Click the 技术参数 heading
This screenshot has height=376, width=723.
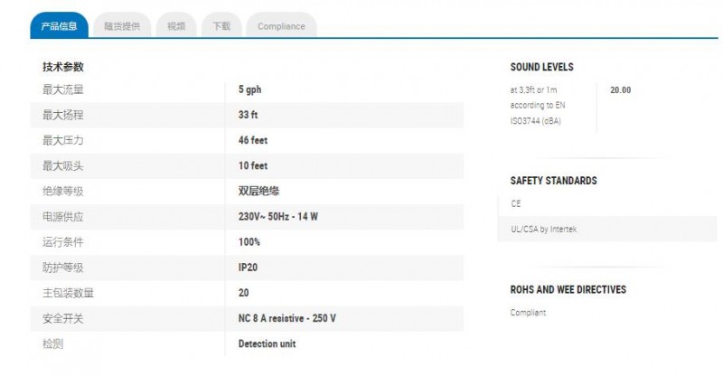pyautogui.click(x=63, y=67)
